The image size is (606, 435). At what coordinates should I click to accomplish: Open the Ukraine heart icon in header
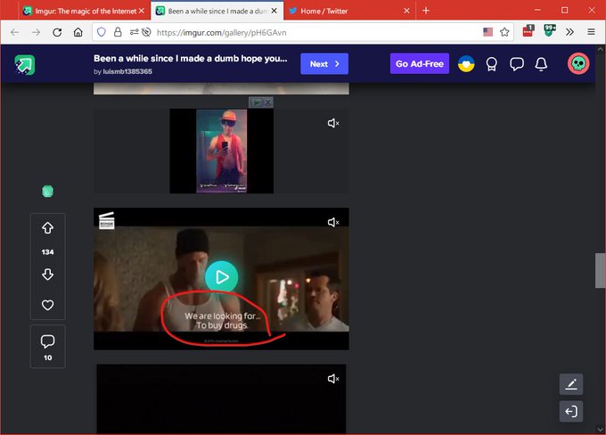[466, 64]
